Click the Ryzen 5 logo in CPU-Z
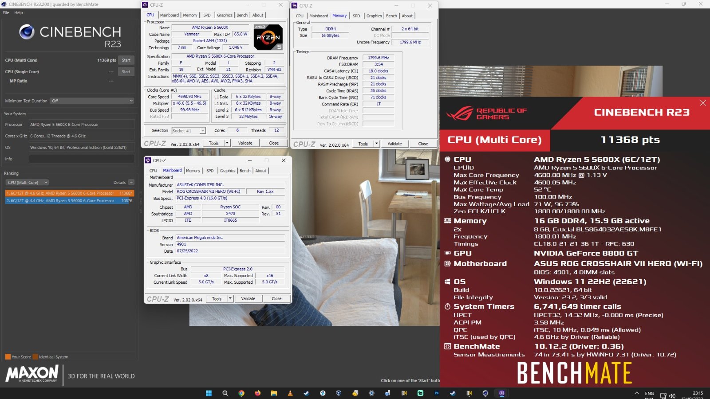 [268, 37]
